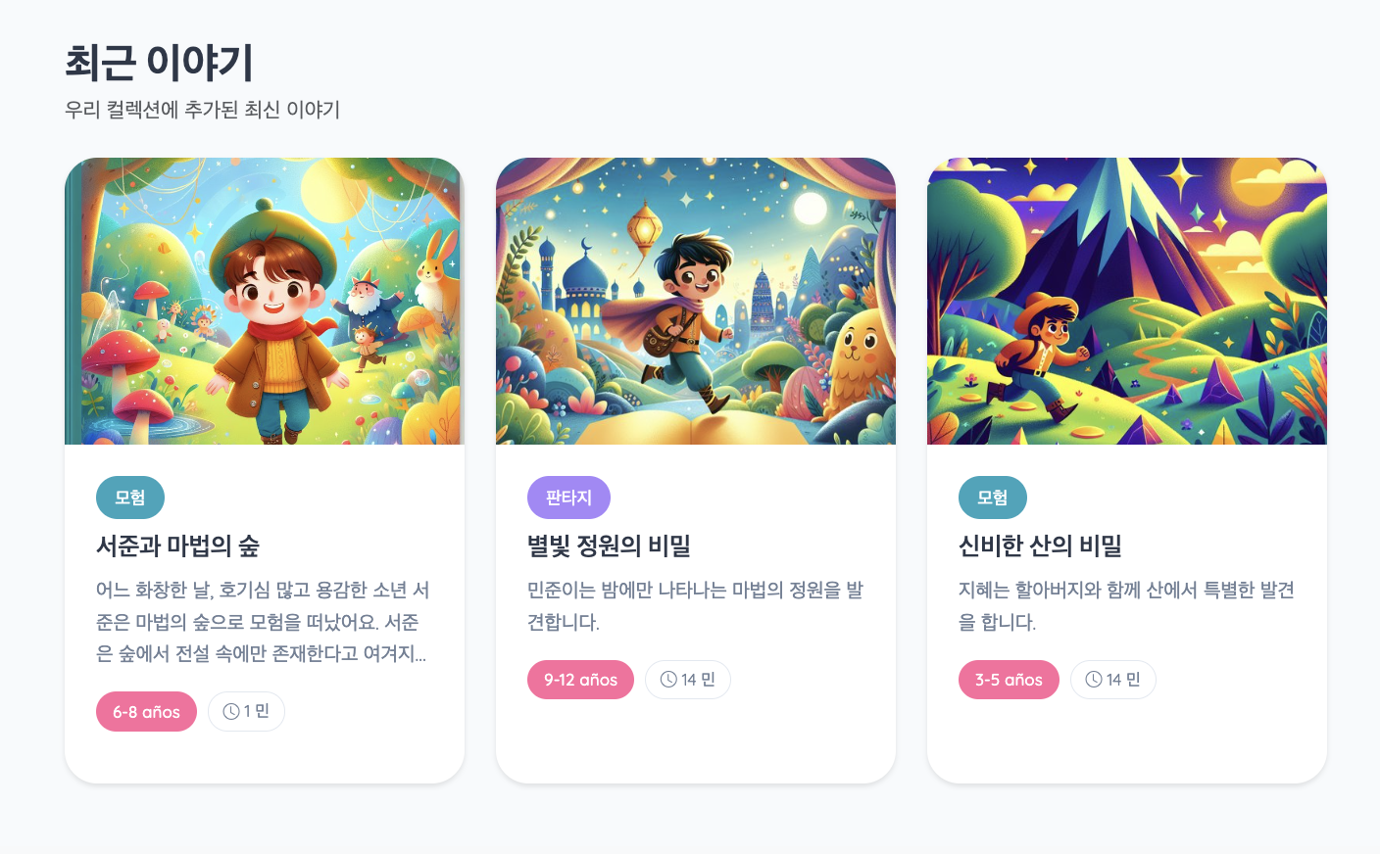Open story title 별빛 정원의 비밀
This screenshot has width=1380, height=854.
click(x=609, y=546)
